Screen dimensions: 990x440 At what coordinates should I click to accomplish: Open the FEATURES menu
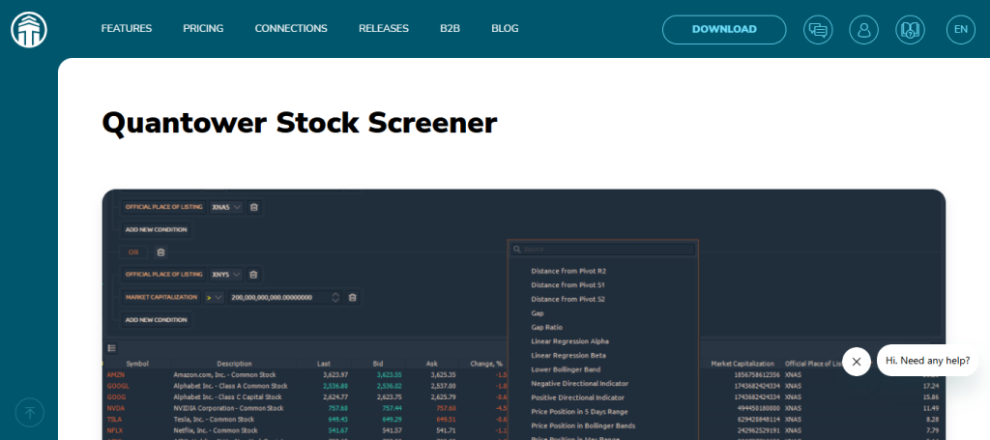click(127, 28)
